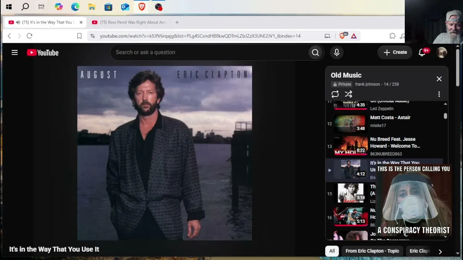Open Microsoft Edge from the taskbar
The image size is (463, 260).
tap(75, 6)
